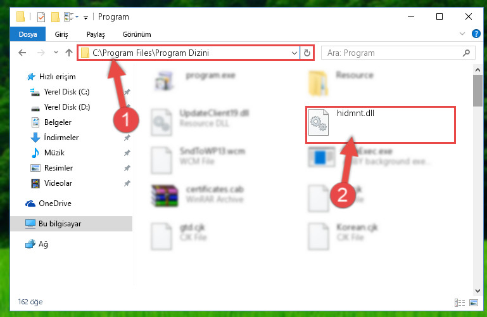Toggle pin next to İndirmeler
The image size is (487, 317).
pyautogui.click(x=127, y=138)
